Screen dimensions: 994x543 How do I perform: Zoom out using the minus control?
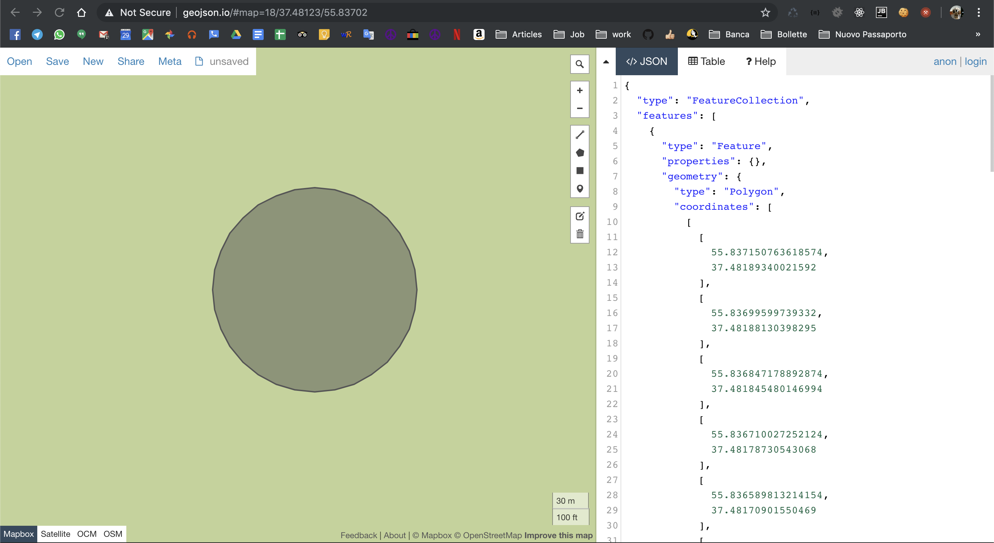point(579,108)
